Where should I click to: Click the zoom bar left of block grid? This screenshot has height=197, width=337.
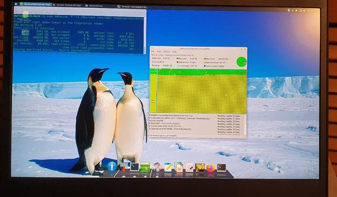153,91
